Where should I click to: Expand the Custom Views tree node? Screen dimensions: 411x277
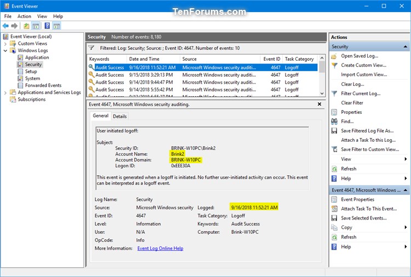pos(5,44)
